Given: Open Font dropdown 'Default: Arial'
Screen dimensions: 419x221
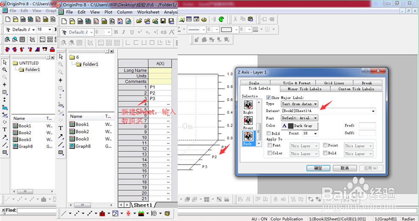Looking at the screenshot, I should [299, 118].
